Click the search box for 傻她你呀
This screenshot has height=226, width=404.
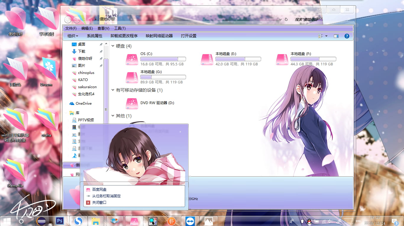point(308,19)
